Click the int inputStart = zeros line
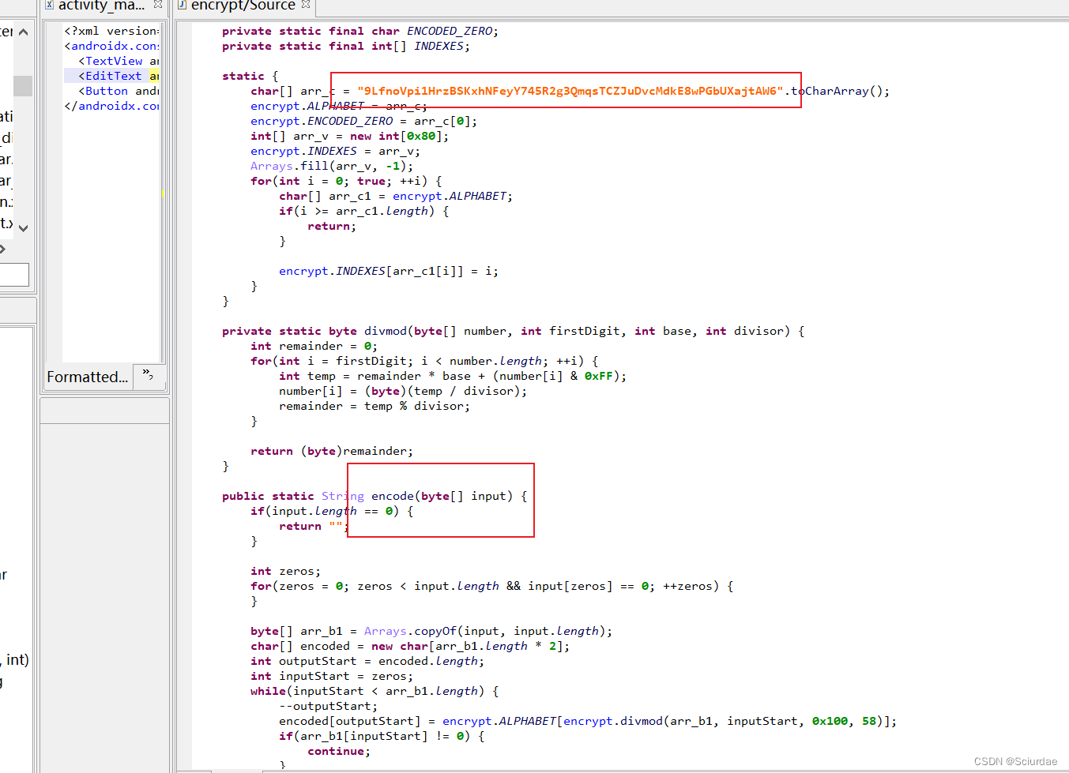This screenshot has width=1069, height=773. pyautogui.click(x=331, y=676)
